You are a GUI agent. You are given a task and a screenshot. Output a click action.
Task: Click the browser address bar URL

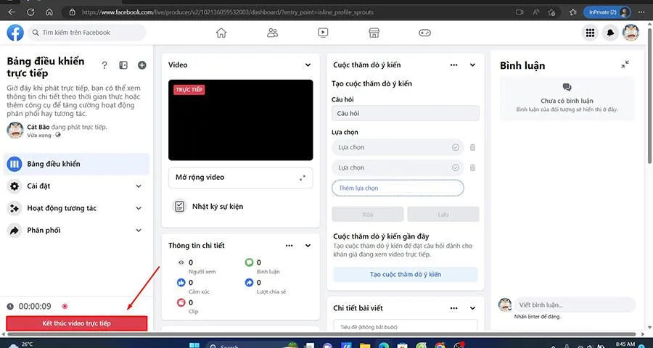coord(228,12)
